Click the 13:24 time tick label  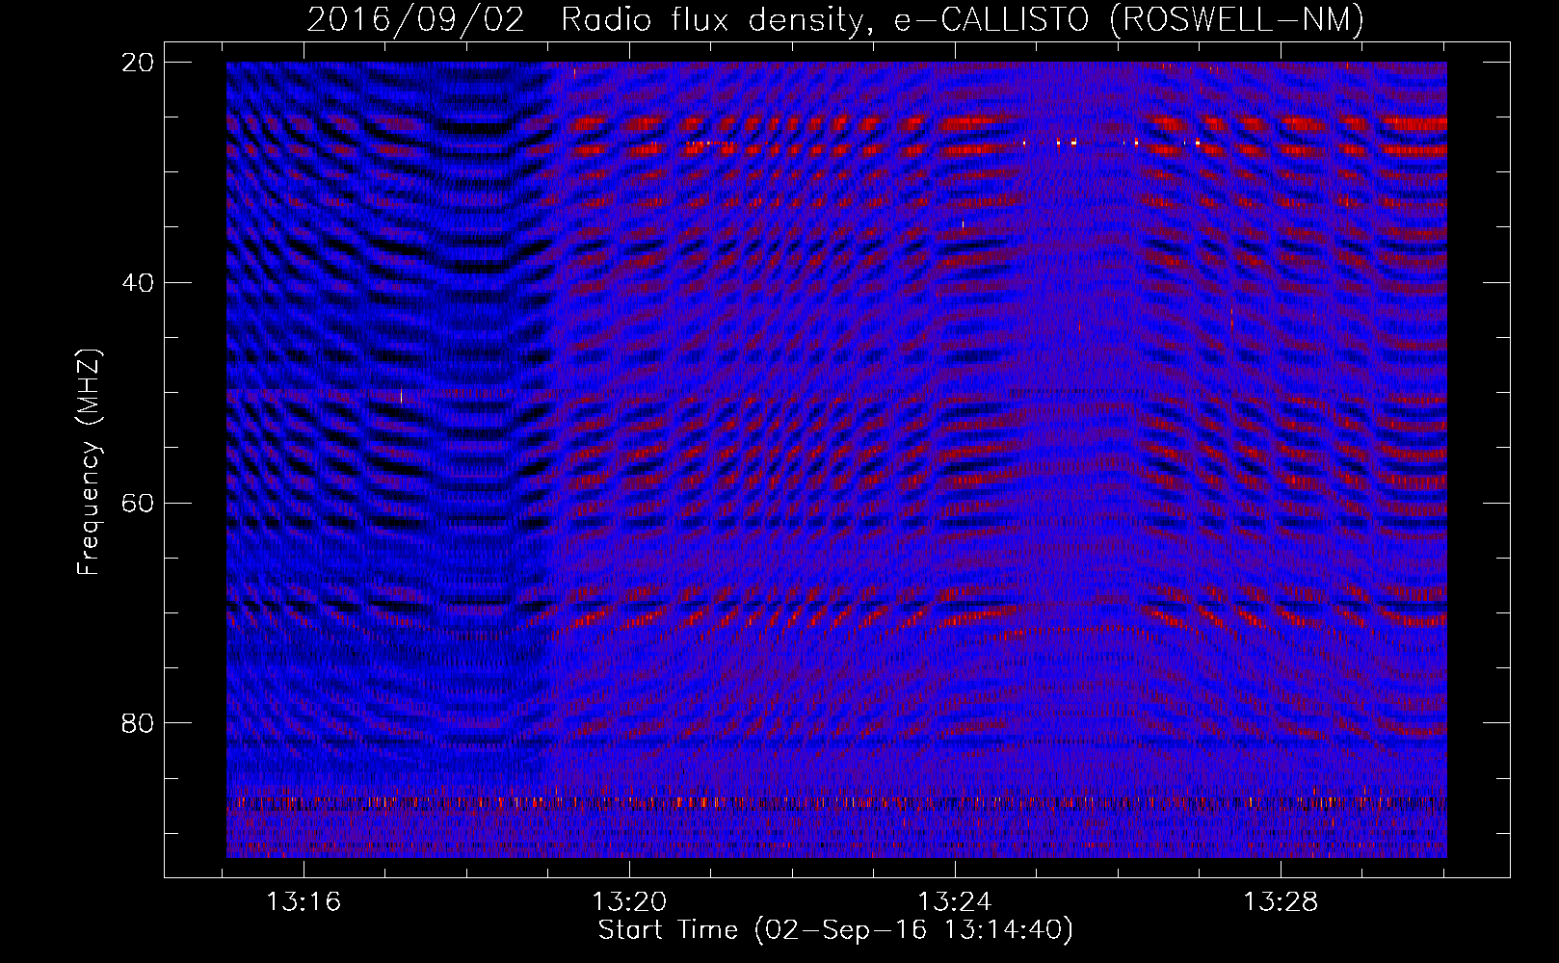point(954,902)
